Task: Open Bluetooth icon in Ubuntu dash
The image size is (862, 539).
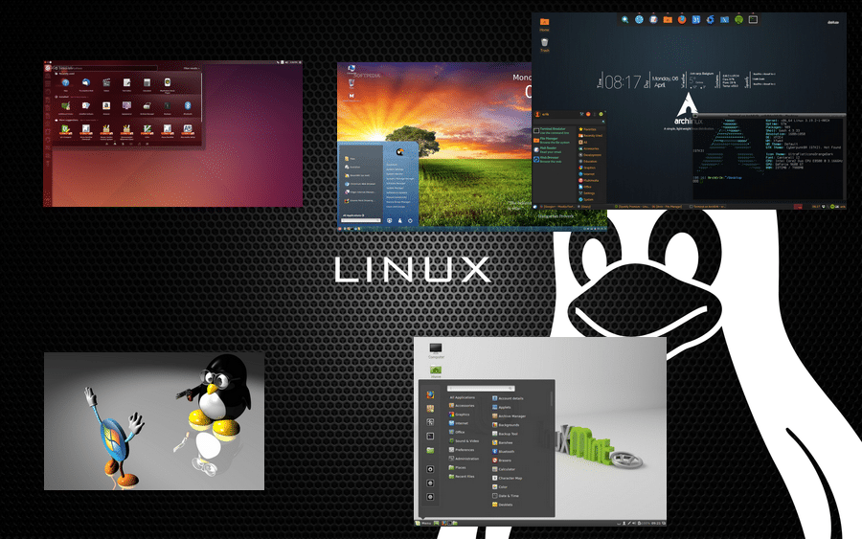Action: pos(188,105)
